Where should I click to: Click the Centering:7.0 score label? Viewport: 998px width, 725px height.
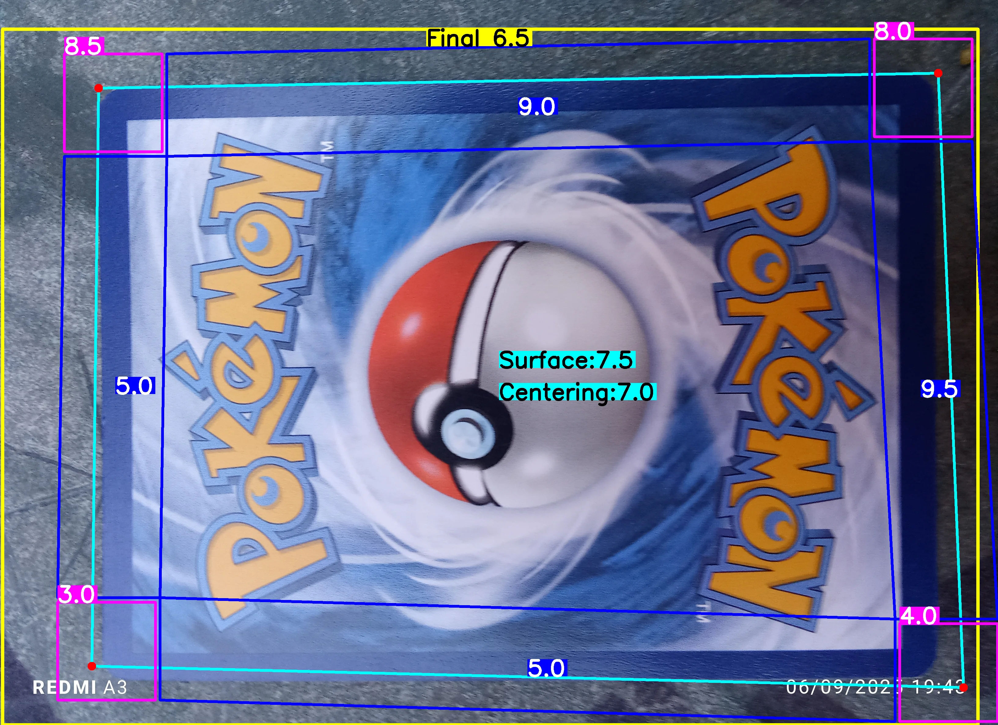[577, 392]
